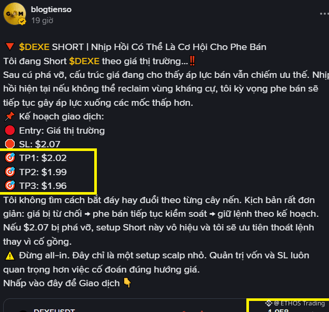Click the target icon beside TP3 $1.96

tap(10, 186)
